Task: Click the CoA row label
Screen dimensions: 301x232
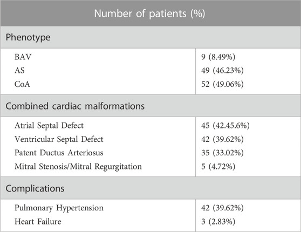Action: click(22, 84)
